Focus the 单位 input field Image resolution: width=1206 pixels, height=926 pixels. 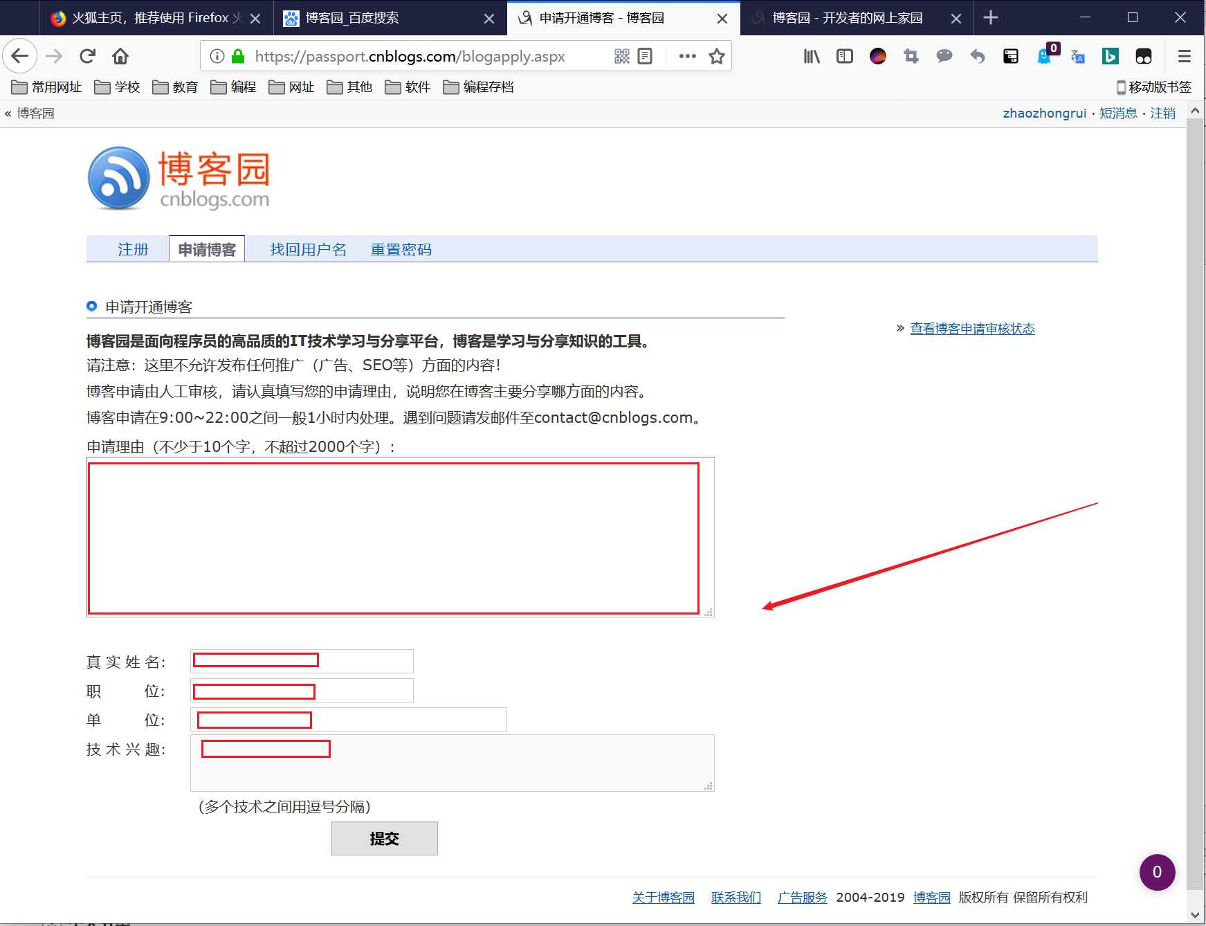(349, 719)
